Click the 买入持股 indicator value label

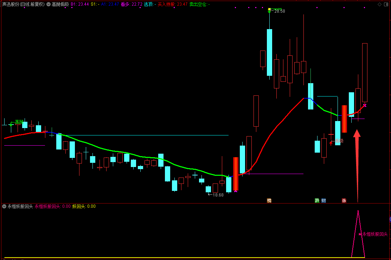tap(167, 5)
